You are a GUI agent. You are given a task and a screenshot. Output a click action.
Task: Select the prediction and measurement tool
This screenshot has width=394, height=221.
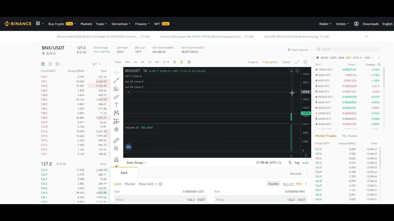point(116,121)
